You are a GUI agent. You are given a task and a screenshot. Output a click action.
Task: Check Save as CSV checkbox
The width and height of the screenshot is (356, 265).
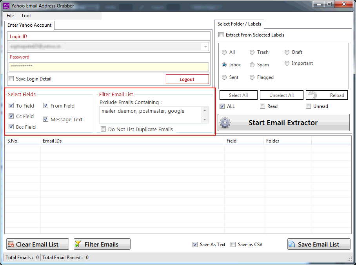point(233,244)
